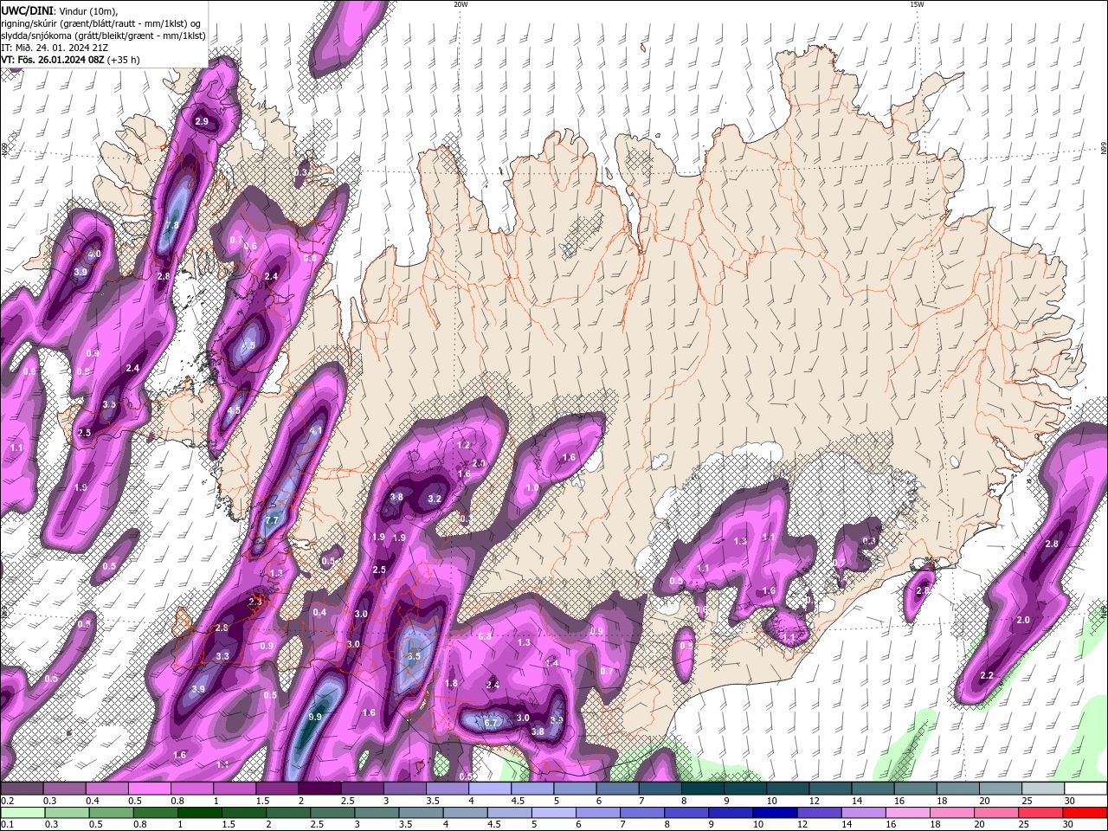The height and width of the screenshot is (831, 1108).
Task: Click the '7.8' precipitation value on the map
Action: pos(171,225)
